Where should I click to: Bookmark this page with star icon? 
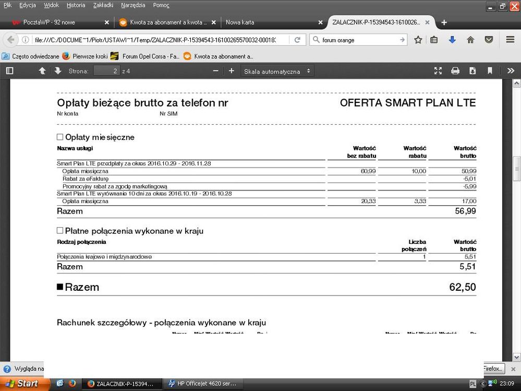tap(418, 40)
